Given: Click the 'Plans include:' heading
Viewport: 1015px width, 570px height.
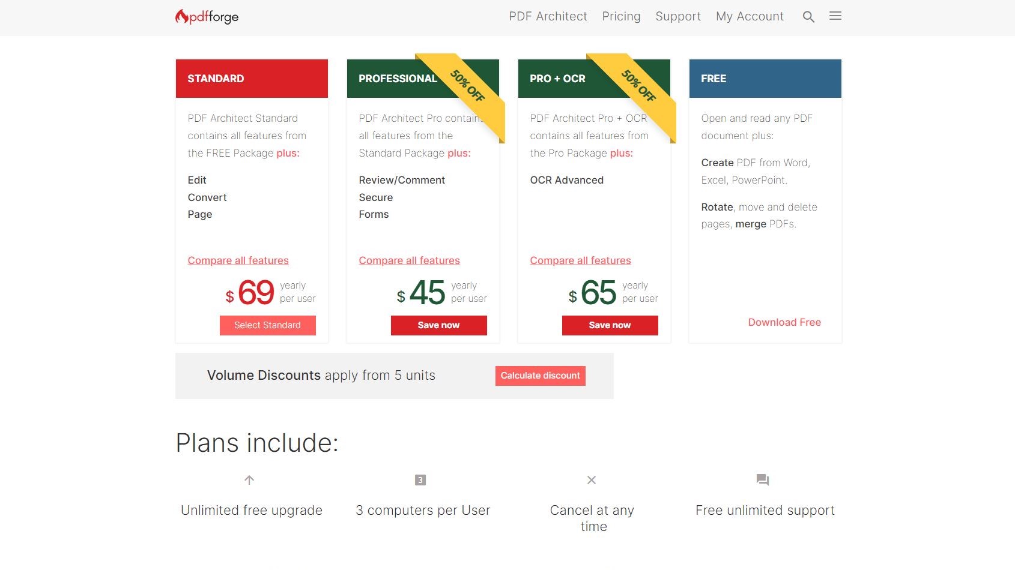Looking at the screenshot, I should click(257, 443).
